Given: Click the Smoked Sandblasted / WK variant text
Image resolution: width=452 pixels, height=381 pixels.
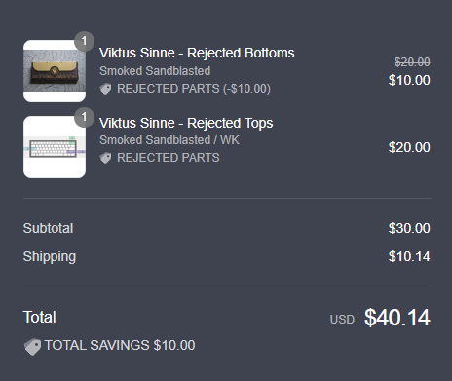Looking at the screenshot, I should point(169,140).
